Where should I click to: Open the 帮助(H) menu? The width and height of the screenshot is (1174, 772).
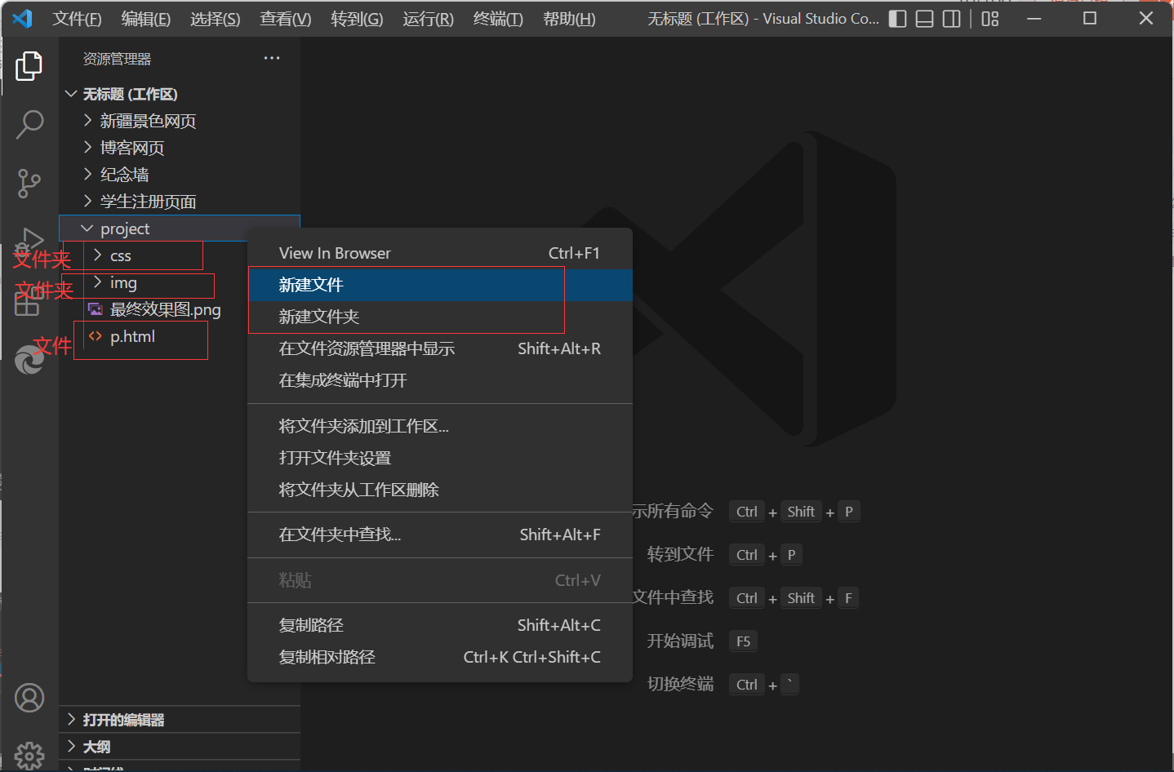click(x=569, y=19)
